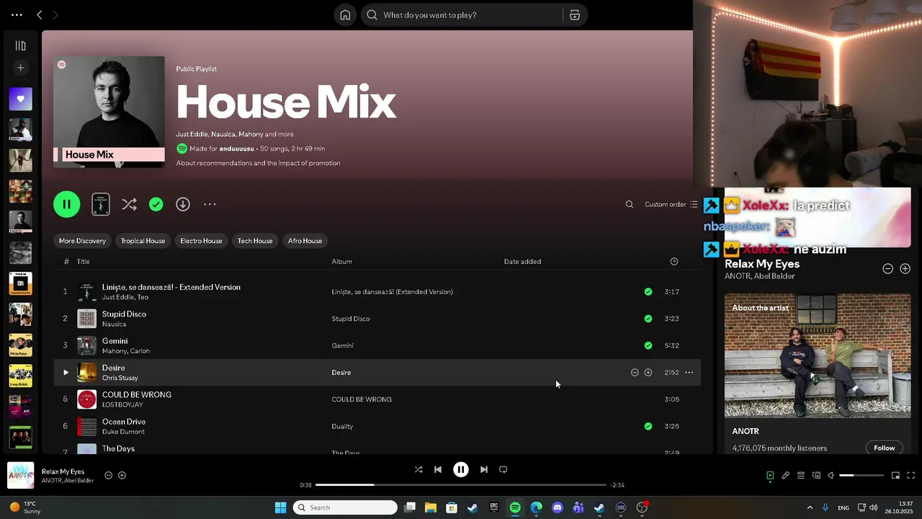
Task: Open the Queue icon in player bar
Action: tap(801, 475)
